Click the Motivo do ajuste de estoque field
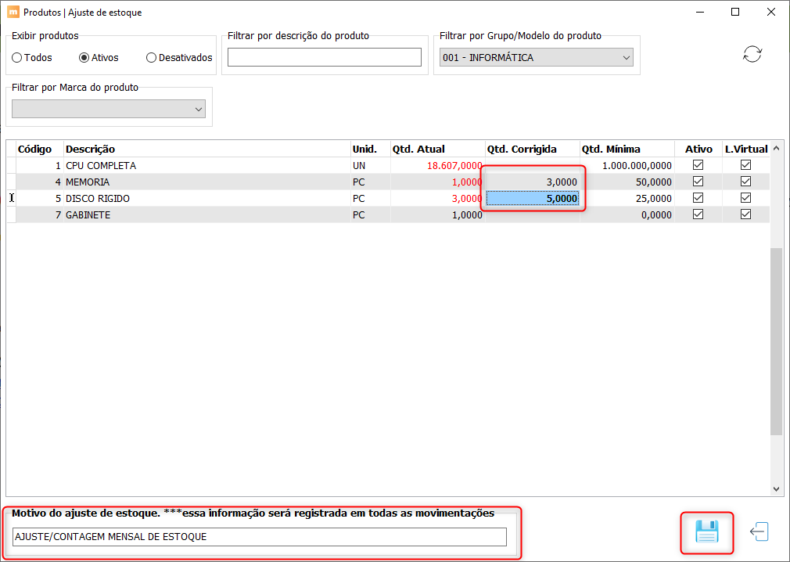This screenshot has height=562, width=790. pyautogui.click(x=260, y=537)
